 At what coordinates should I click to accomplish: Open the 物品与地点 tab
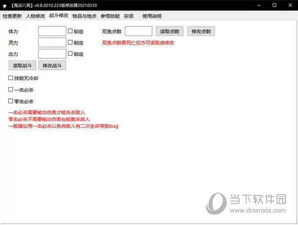pyautogui.click(x=84, y=16)
